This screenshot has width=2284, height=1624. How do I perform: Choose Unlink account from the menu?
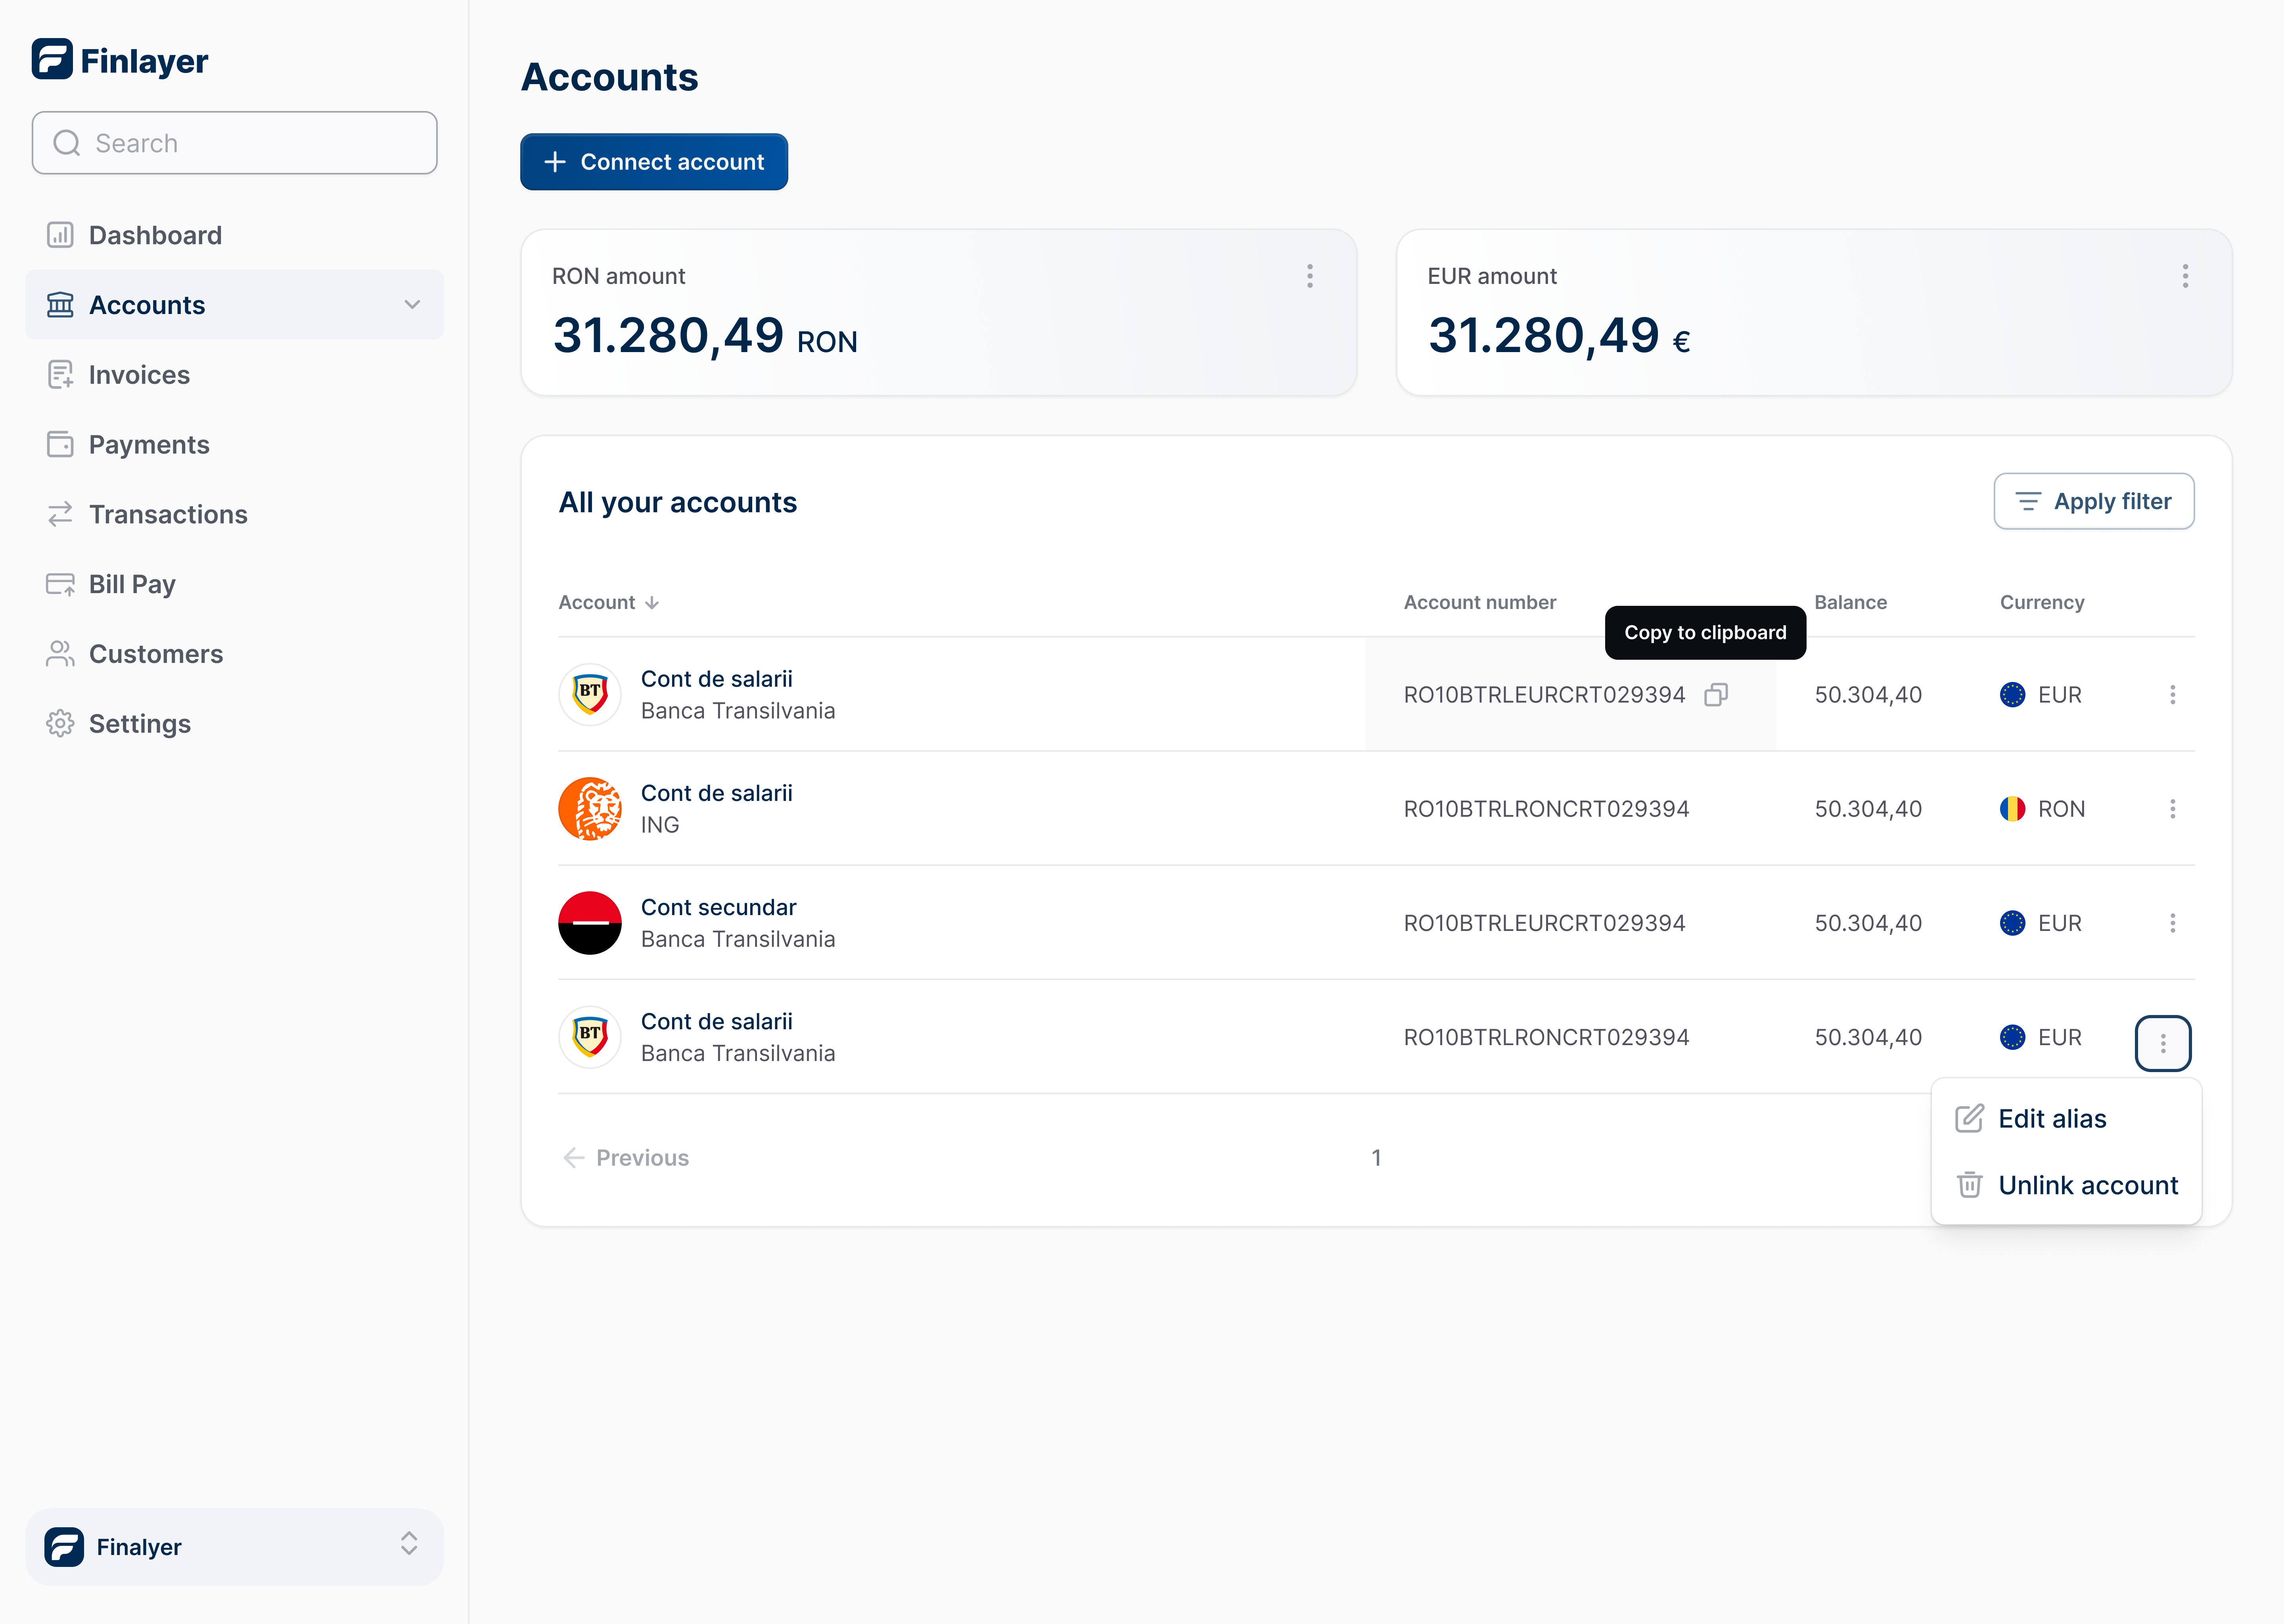pyautogui.click(x=2088, y=1185)
